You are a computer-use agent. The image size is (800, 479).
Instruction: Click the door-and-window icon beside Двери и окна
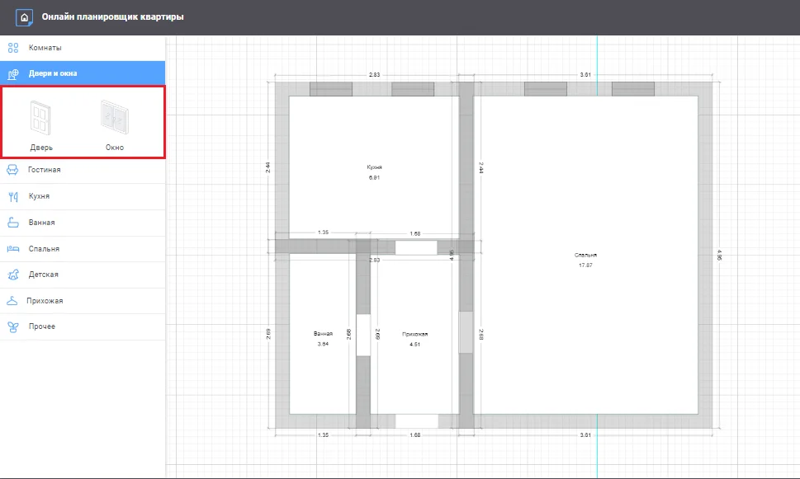12,73
